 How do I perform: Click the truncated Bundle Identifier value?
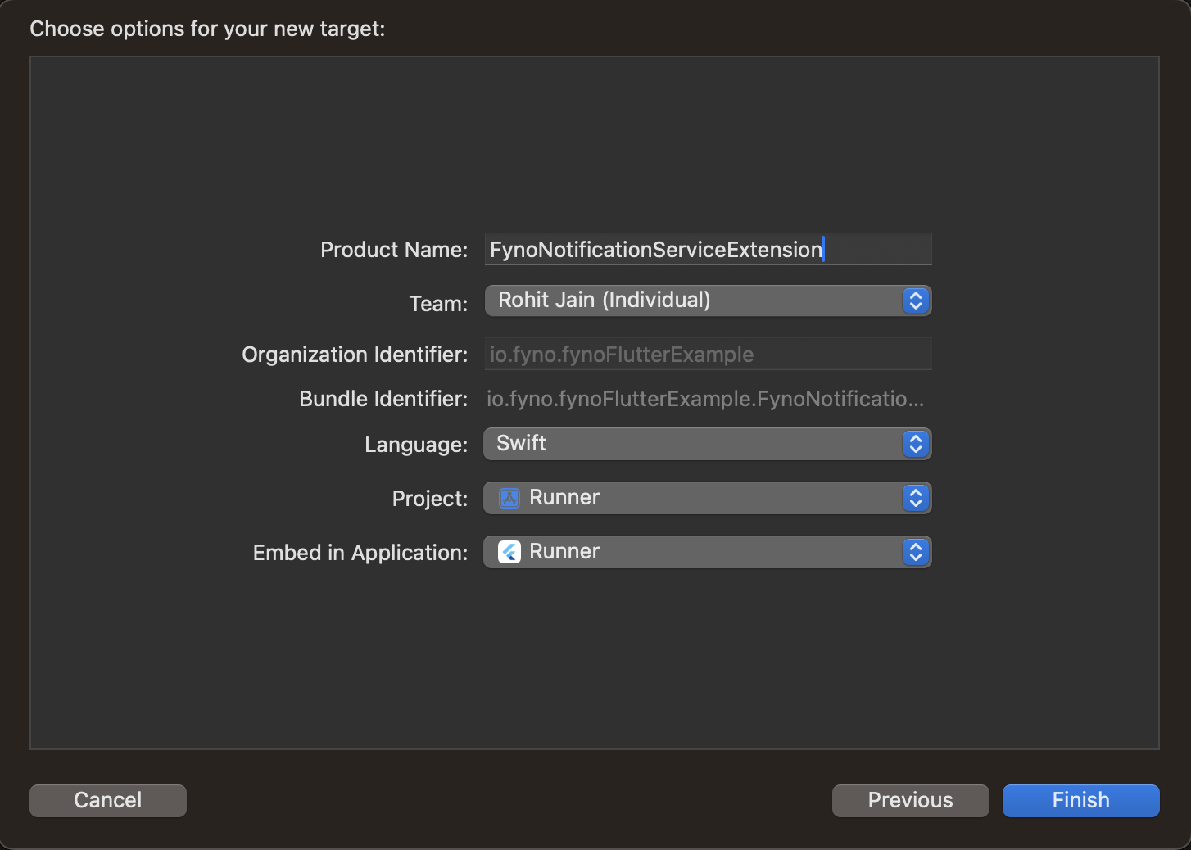704,399
